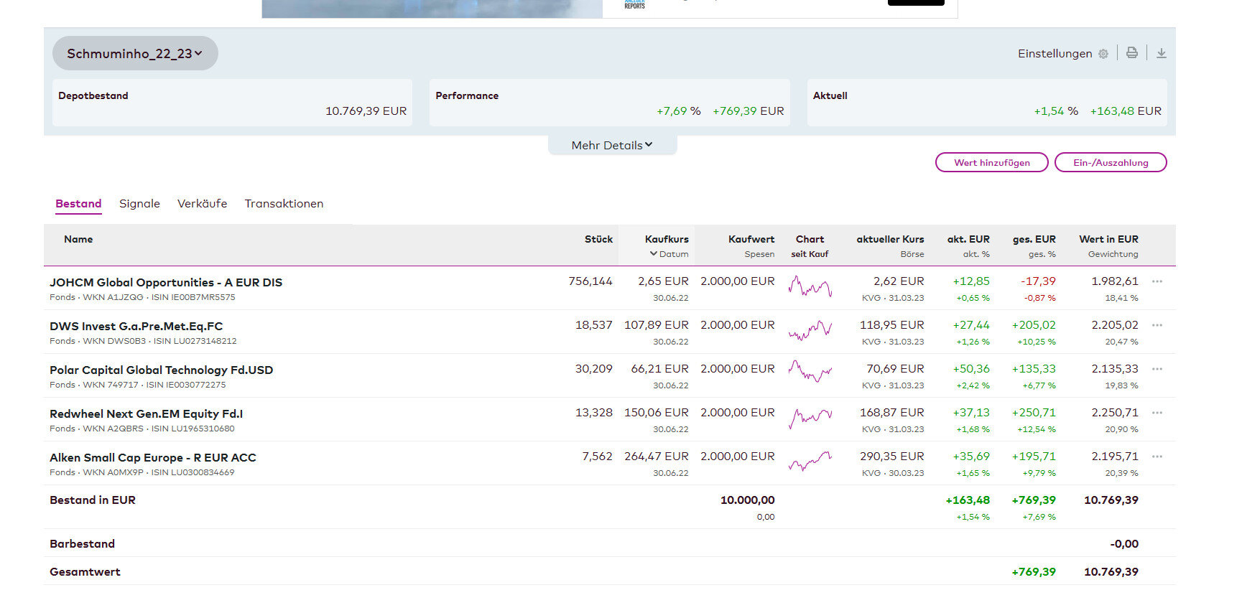Screen dimensions: 1242x613
Task: Open three-dot menu for JOHCM Global Opportunities
Action: click(x=1157, y=281)
